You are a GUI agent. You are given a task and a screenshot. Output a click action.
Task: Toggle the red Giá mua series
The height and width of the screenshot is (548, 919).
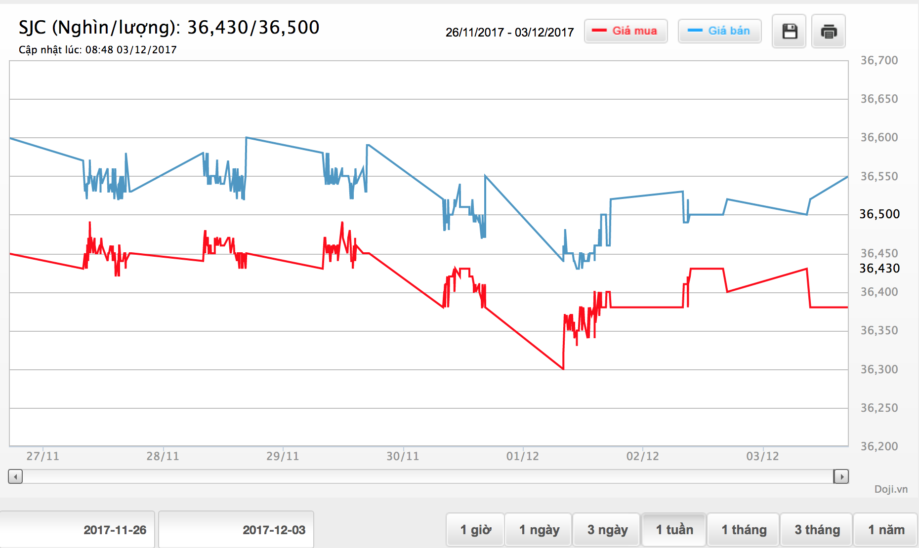(x=626, y=31)
